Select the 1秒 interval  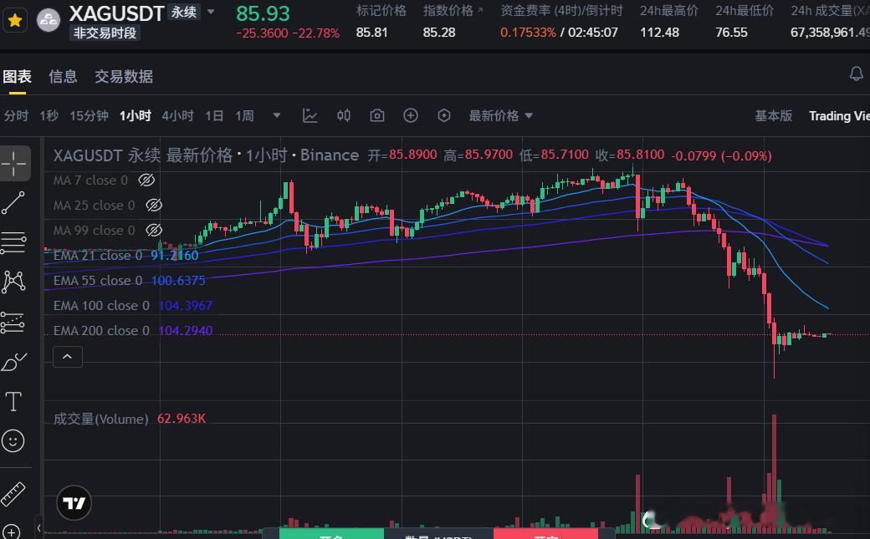(49, 116)
